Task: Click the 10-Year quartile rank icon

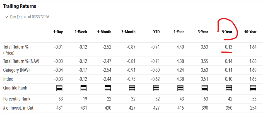Action: point(253,88)
